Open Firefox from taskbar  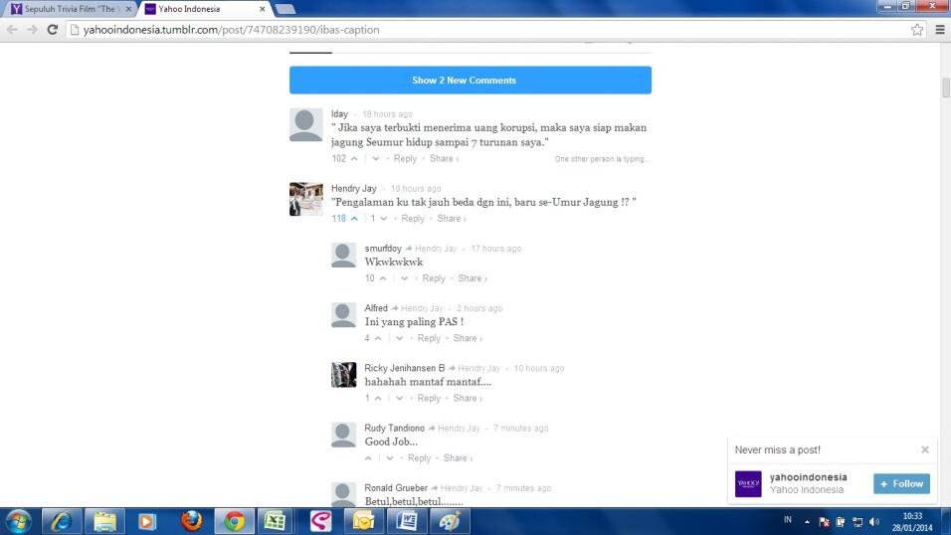coord(191,522)
